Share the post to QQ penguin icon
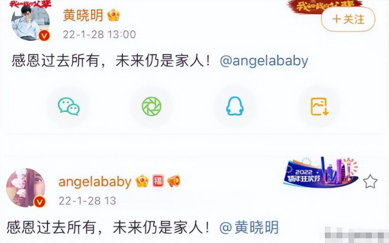Image resolution: width=389 pixels, height=243 pixels. coord(235,106)
